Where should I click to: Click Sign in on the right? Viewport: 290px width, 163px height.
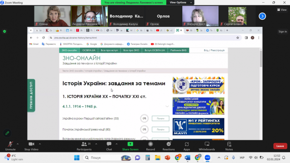[283, 32]
